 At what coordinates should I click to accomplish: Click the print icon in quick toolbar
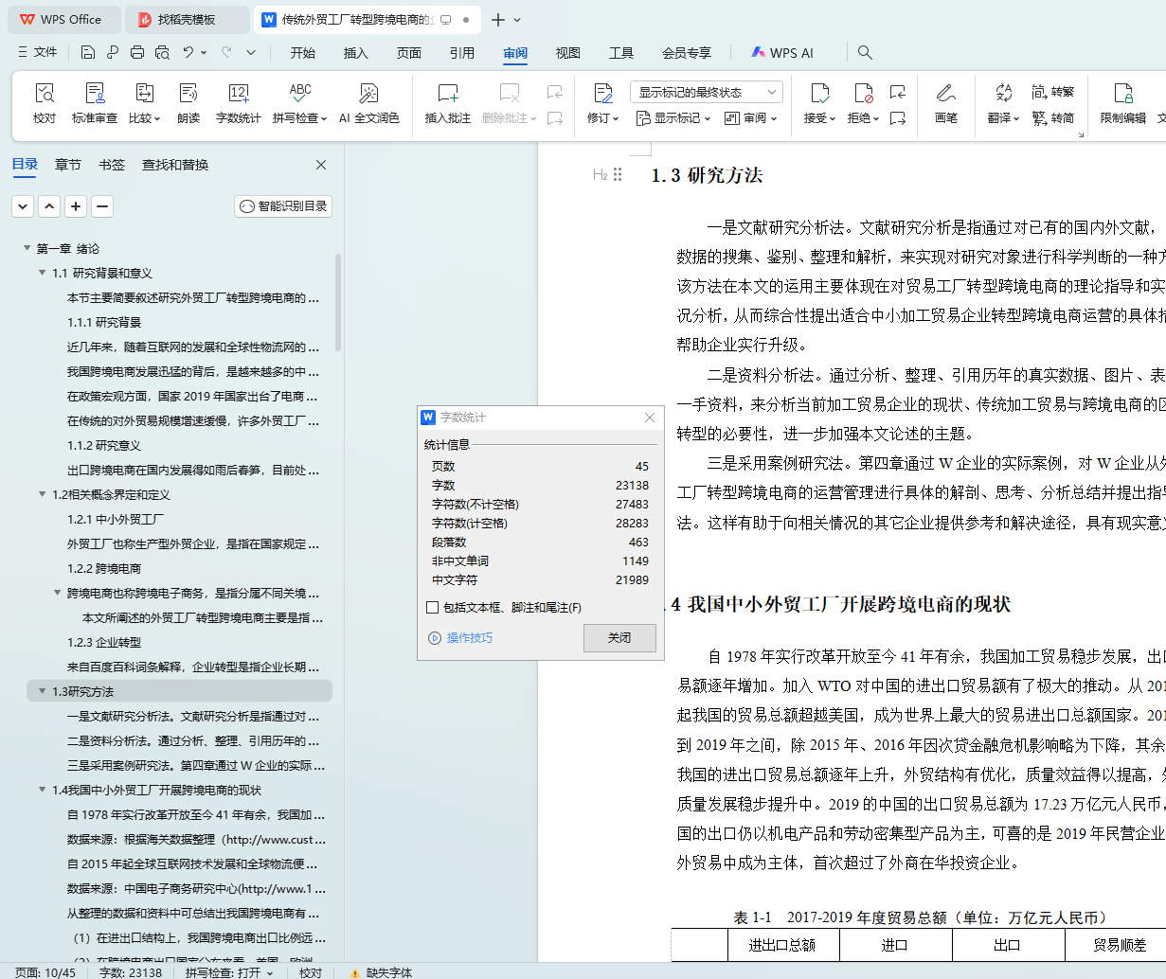[137, 52]
